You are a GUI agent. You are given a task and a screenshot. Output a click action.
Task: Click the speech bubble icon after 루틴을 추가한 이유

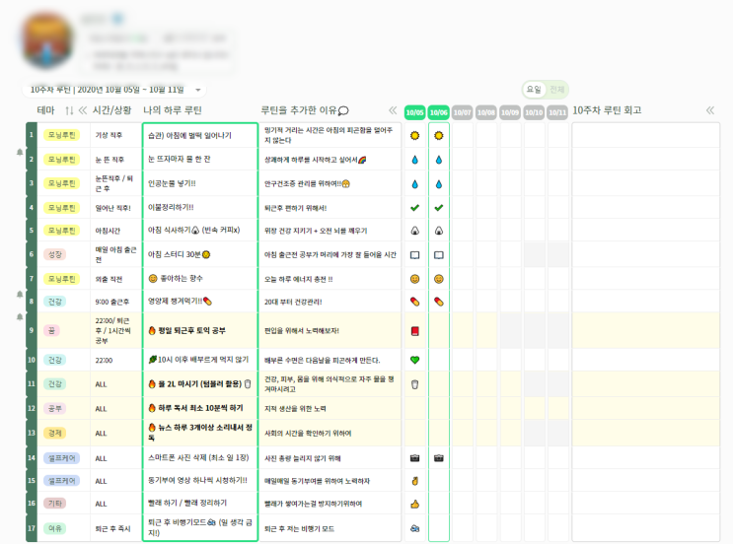343,110
